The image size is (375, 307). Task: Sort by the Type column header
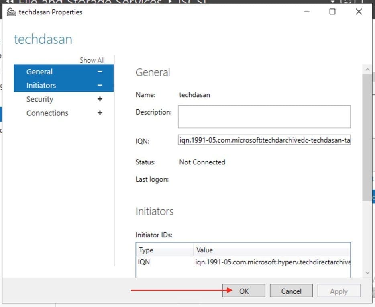click(165, 250)
